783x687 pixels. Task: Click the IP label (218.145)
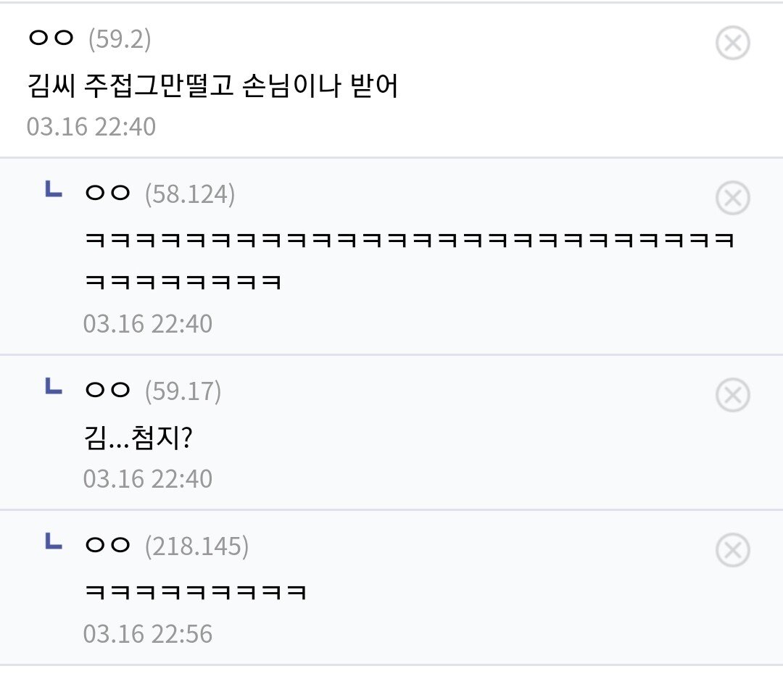pos(196,547)
